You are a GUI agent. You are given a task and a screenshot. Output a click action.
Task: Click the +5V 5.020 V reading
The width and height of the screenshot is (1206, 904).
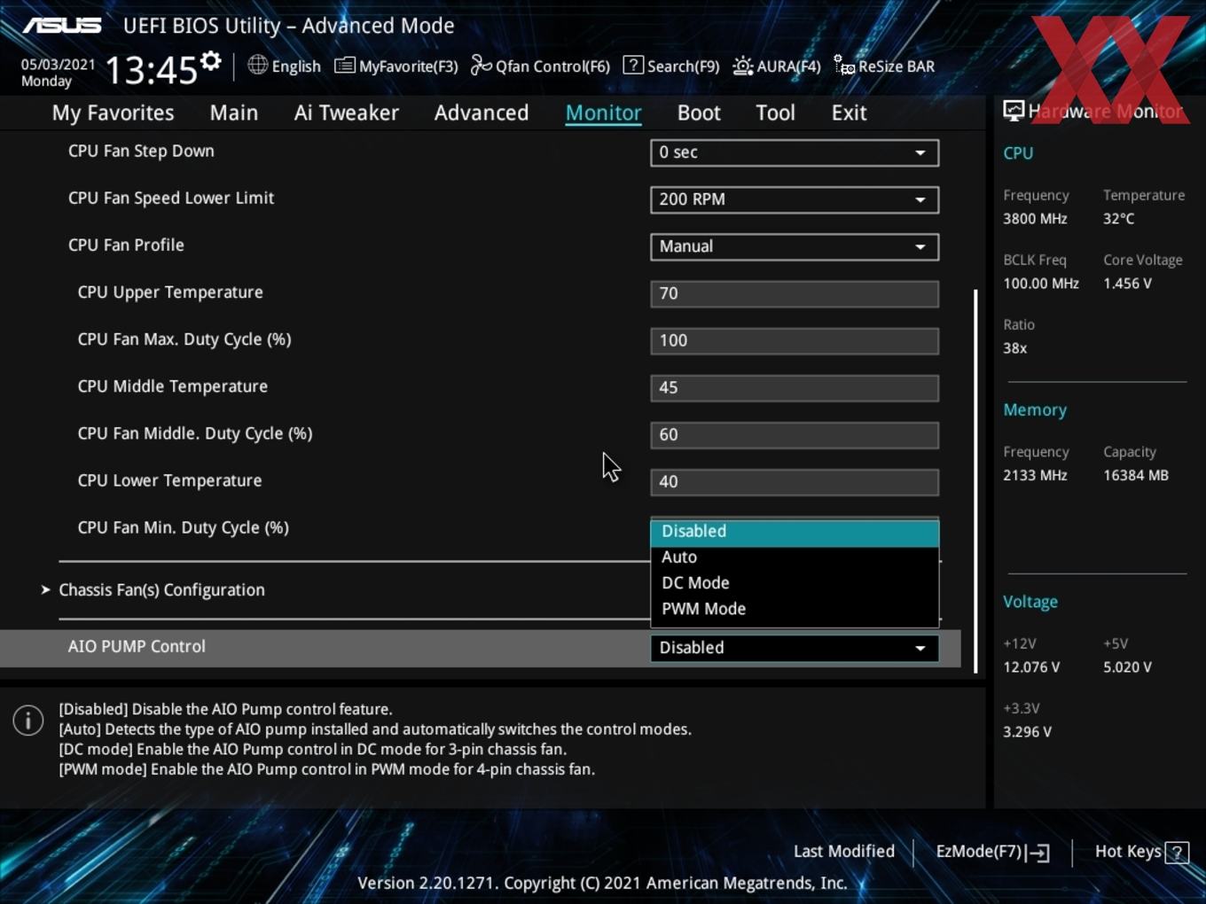[x=1127, y=667]
